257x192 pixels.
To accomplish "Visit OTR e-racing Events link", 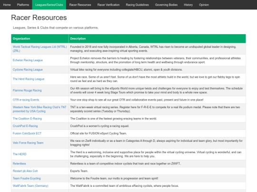I will pyautogui.click(x=26, y=100).
